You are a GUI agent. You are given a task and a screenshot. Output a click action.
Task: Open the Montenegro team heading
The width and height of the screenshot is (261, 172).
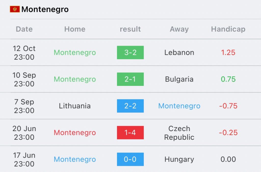pos(45,9)
